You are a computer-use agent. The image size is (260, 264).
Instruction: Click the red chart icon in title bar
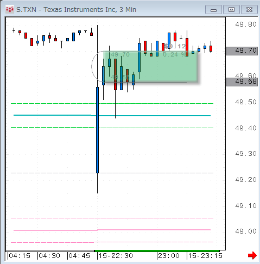tap(10, 9)
